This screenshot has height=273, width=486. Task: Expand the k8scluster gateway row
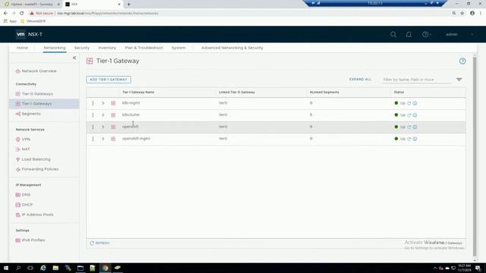pyautogui.click(x=103, y=115)
